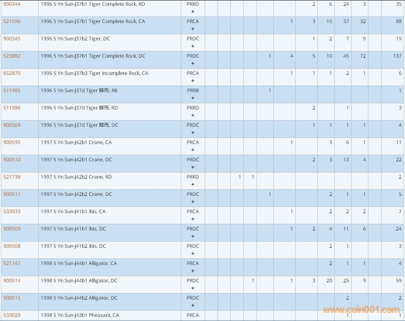Open coin ID 521596 link
Viewport: 405px width, 321px height.
tap(12, 21)
